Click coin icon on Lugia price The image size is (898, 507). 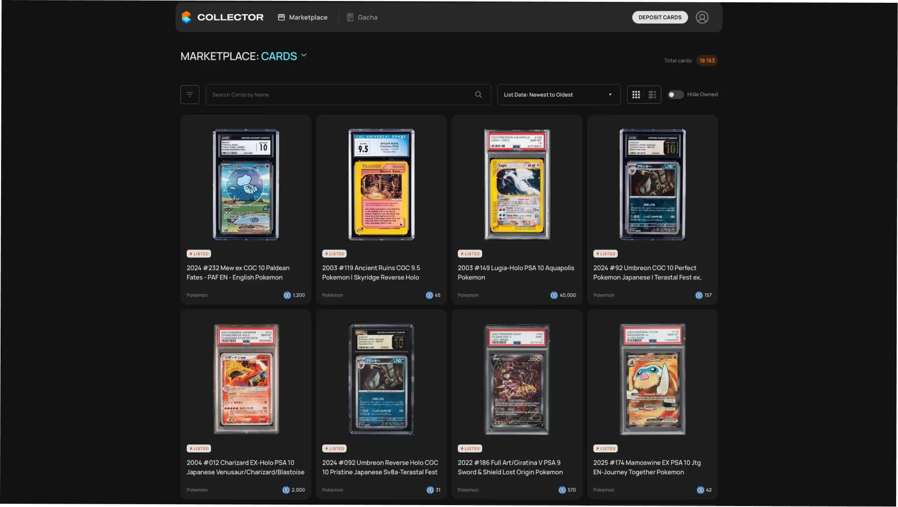tap(554, 295)
